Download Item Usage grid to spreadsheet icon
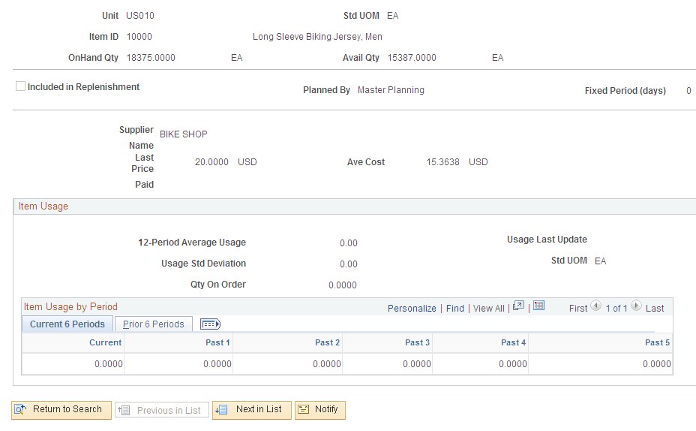 tap(538, 306)
